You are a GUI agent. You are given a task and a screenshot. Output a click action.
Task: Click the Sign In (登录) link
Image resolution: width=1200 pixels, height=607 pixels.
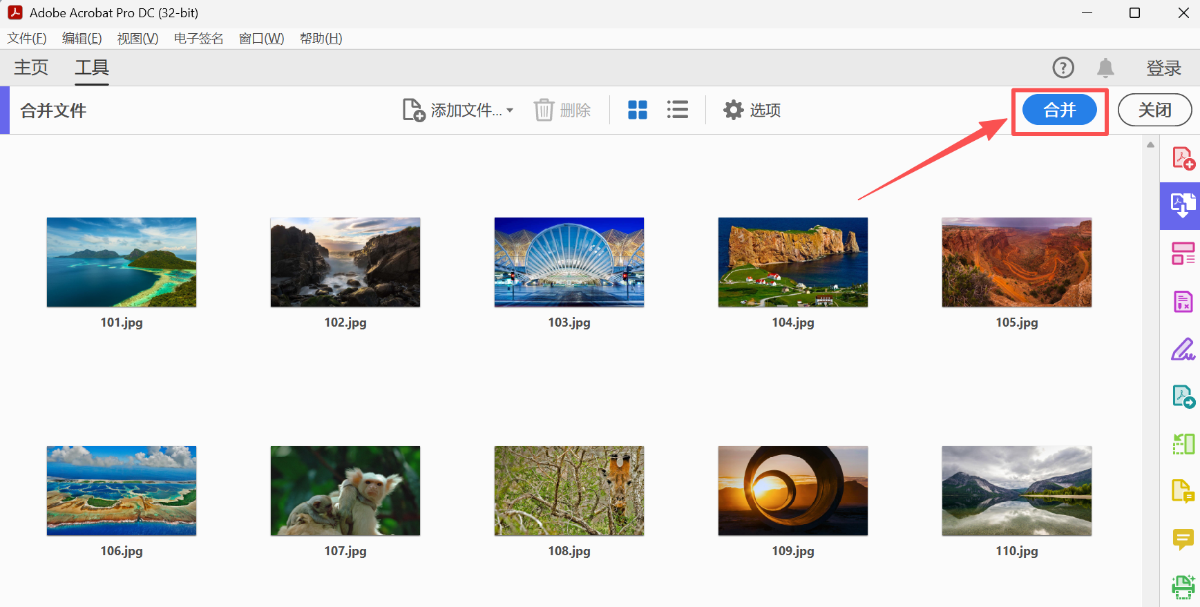[1163, 68]
